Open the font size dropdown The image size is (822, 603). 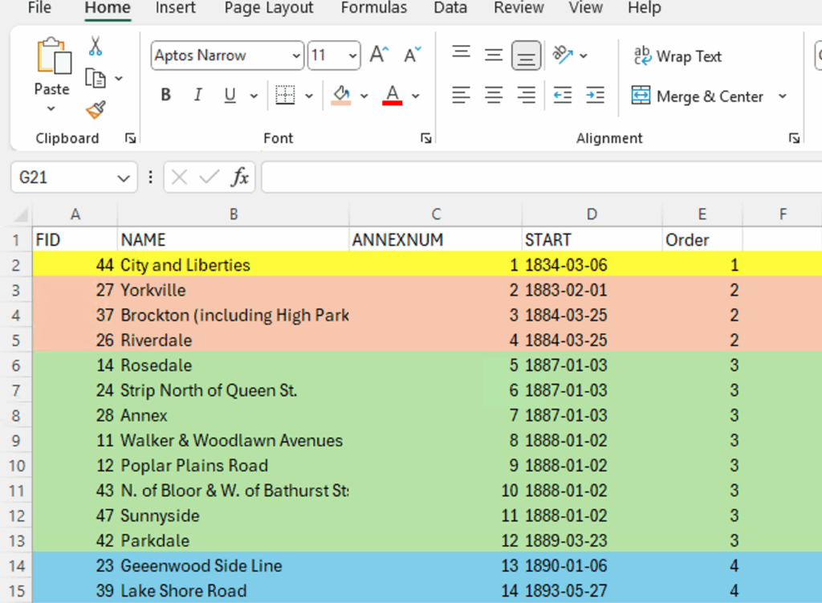pyautogui.click(x=353, y=56)
